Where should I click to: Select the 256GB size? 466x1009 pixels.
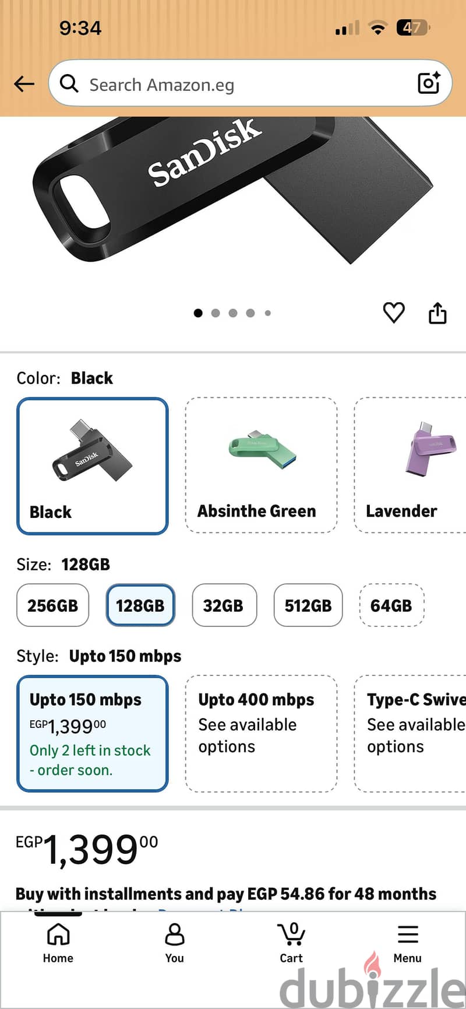point(52,605)
